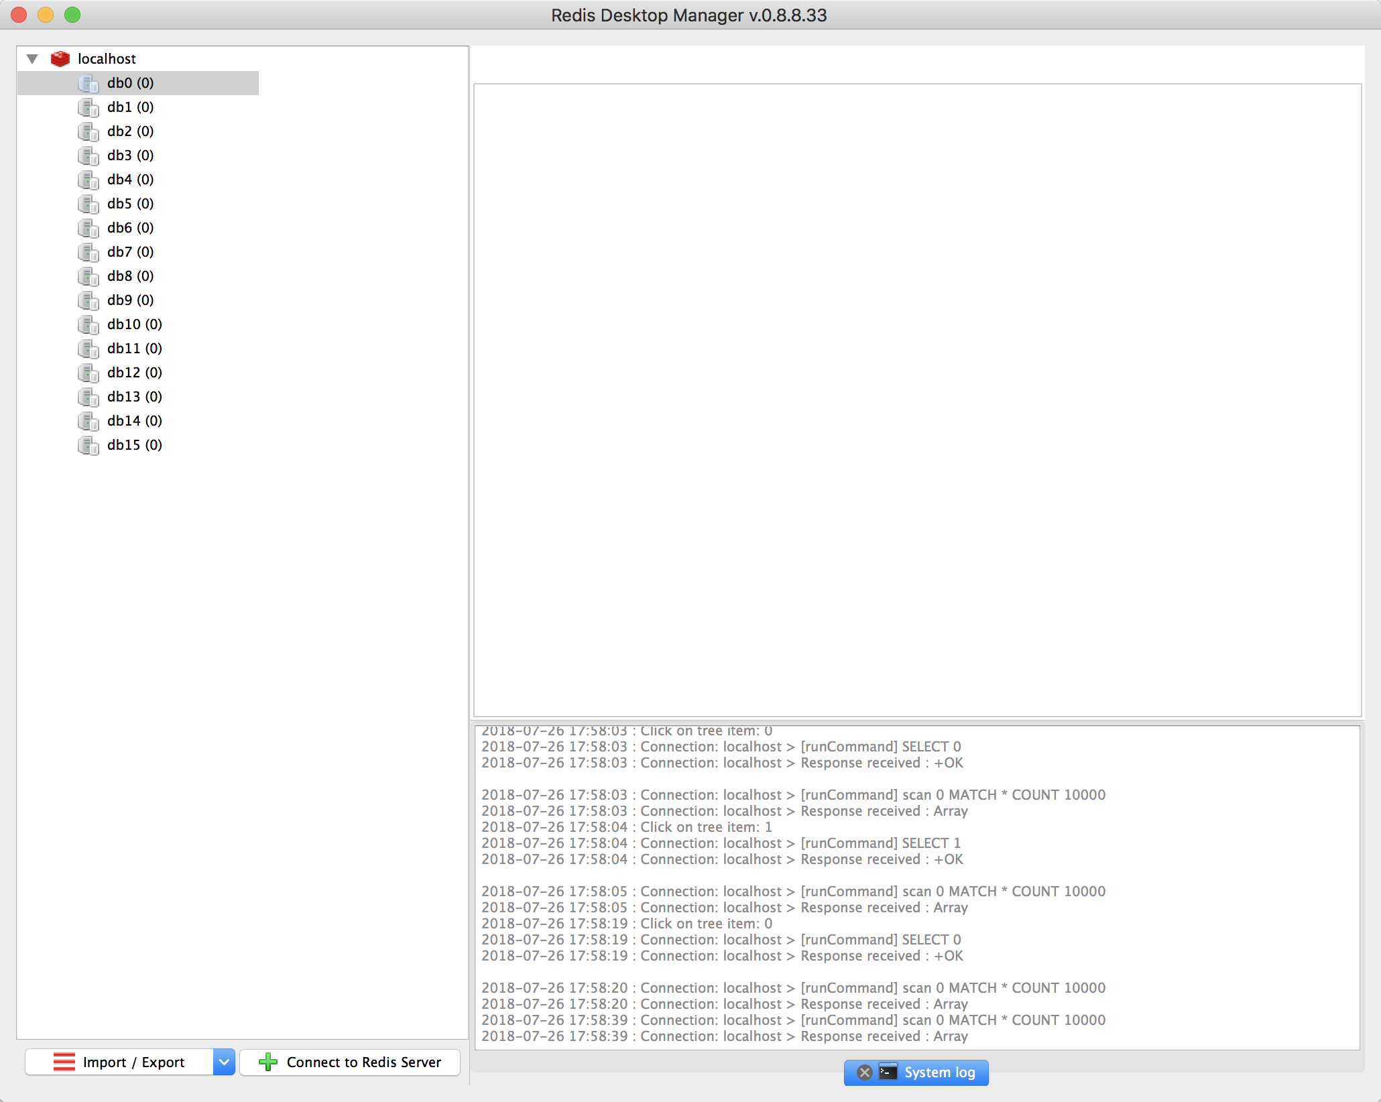The width and height of the screenshot is (1381, 1102).
Task: Click the db3 database icon
Action: [x=88, y=156]
